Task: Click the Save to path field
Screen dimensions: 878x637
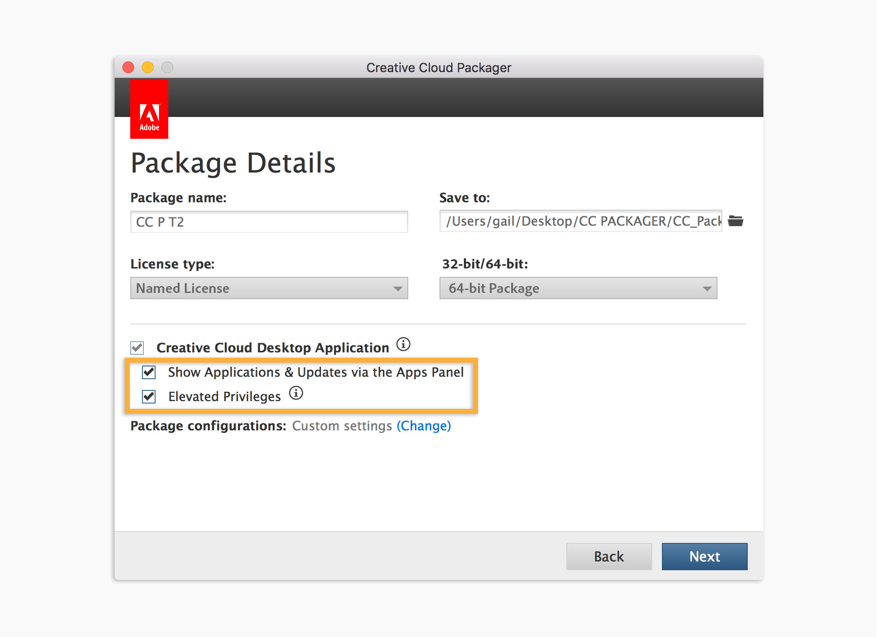Action: click(580, 221)
